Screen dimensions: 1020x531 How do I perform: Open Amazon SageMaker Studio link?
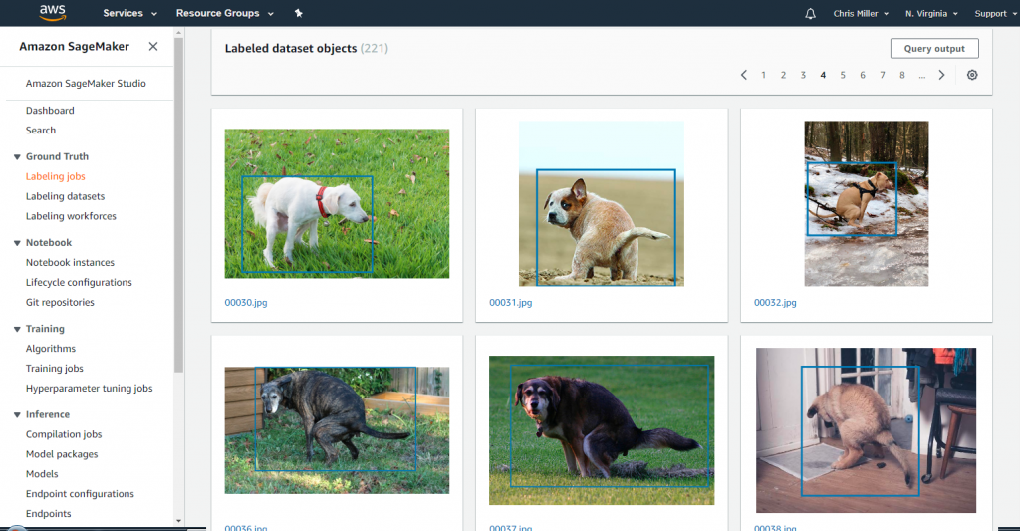86,84
